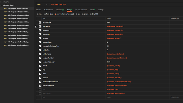Switch to the Authorization tab

[49, 10]
